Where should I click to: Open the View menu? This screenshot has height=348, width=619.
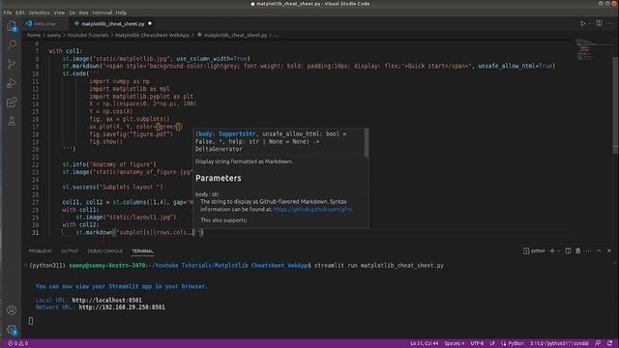tap(59, 13)
